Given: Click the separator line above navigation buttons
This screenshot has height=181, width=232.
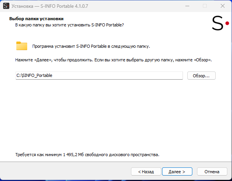Looking at the screenshot, I should click(x=116, y=162).
